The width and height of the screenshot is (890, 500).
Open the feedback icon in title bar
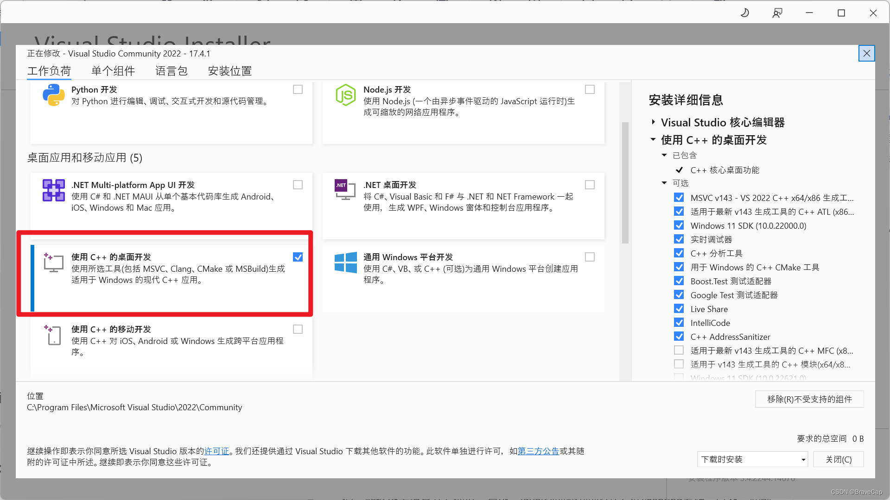(777, 13)
